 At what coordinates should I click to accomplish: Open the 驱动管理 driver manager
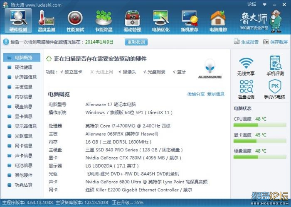click(x=132, y=21)
